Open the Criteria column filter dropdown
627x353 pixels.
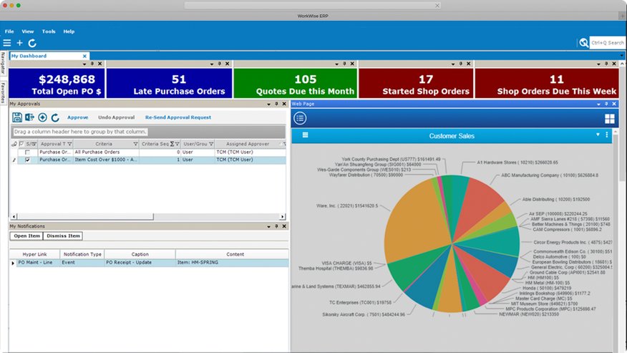(136, 144)
